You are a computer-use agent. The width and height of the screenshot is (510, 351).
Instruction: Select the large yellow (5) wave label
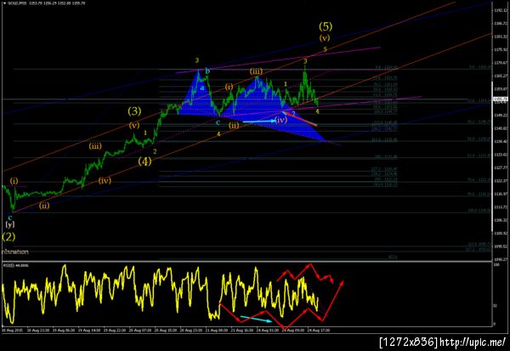point(326,25)
